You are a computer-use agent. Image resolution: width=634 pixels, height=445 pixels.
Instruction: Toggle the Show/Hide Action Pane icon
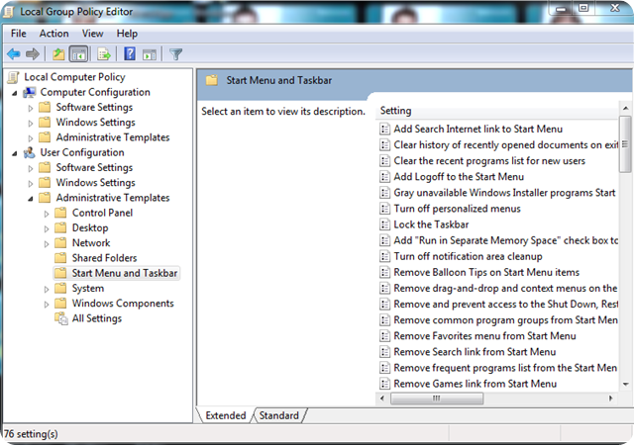150,54
